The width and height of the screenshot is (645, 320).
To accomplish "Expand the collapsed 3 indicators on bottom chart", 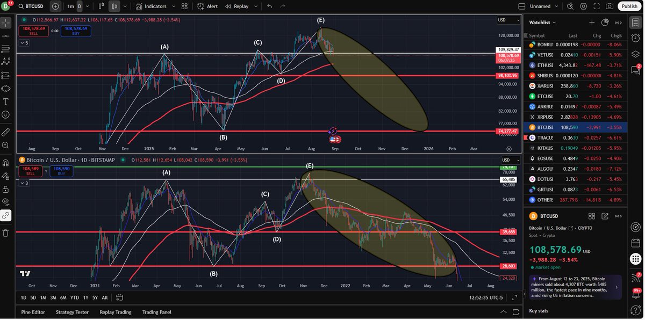I will pyautogui.click(x=24, y=183).
